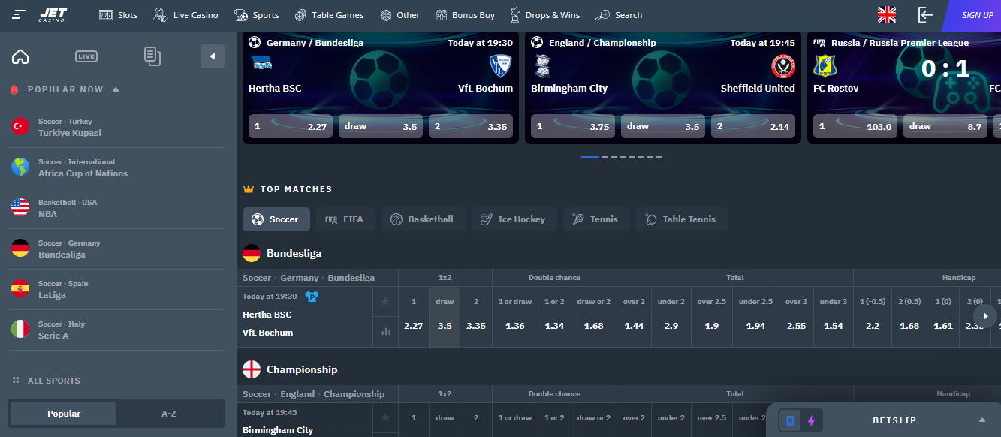This screenshot has width=1001, height=437.
Task: Bet draw 8.7 on Rostov card
Action: 945,126
